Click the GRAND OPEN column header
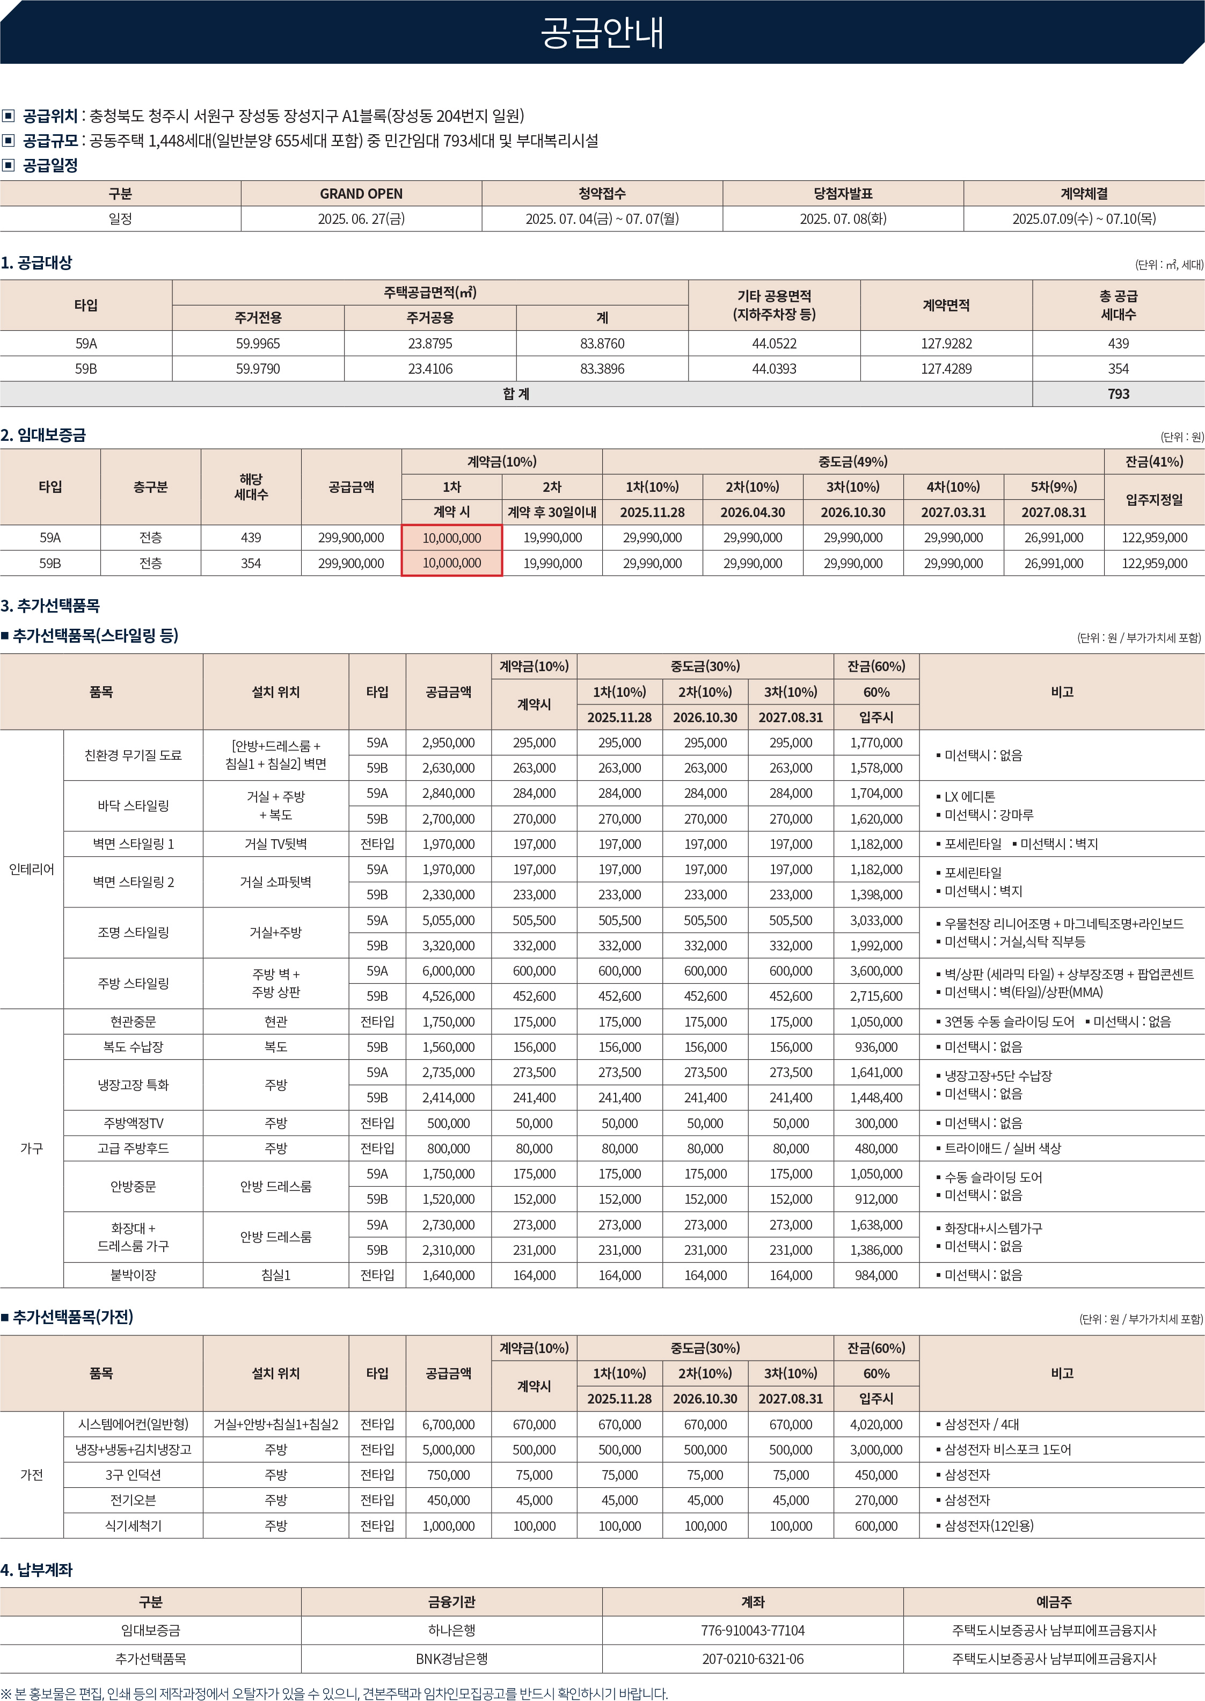Screen dimensions: 1205x1701 tap(361, 193)
